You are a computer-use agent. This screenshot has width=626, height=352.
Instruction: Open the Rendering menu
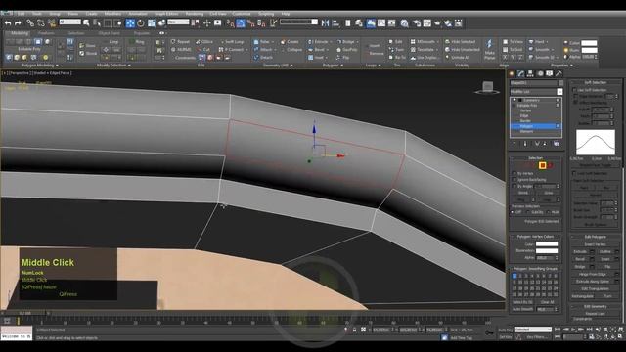194,13
